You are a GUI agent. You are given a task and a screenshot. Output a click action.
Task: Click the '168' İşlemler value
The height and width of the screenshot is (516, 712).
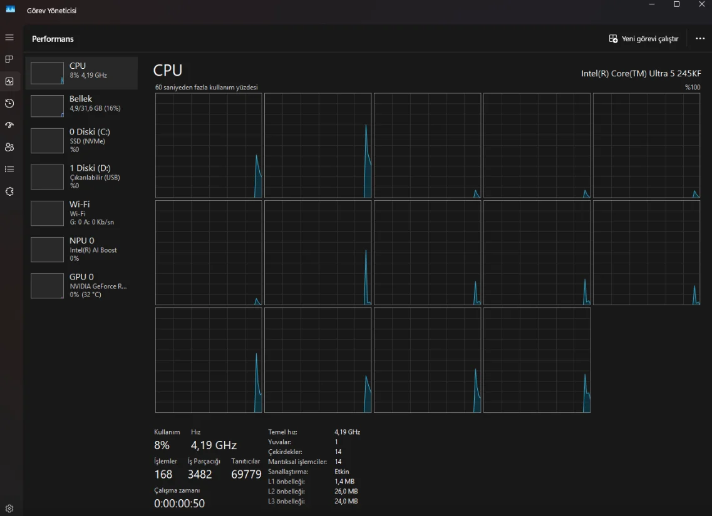(x=163, y=474)
